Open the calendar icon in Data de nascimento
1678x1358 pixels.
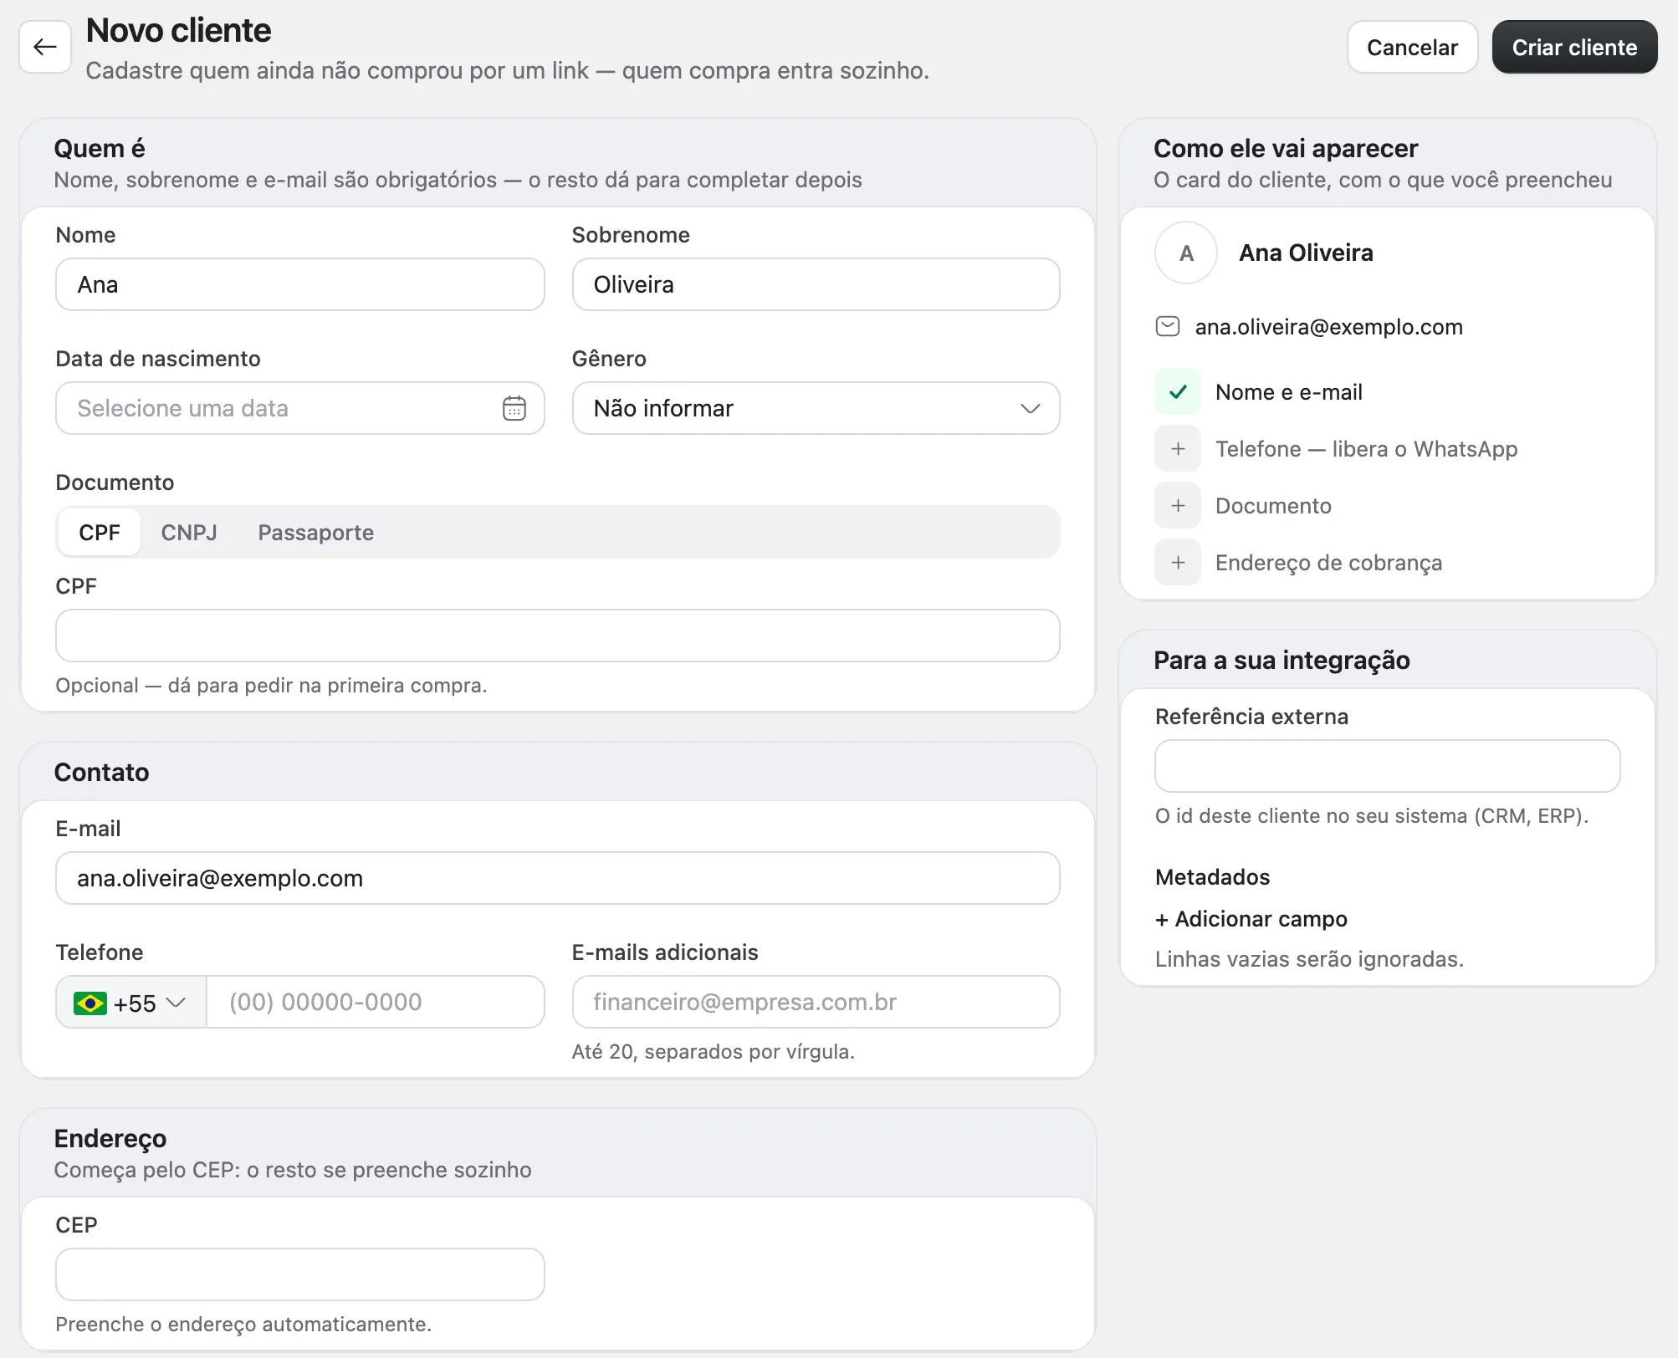pos(514,408)
